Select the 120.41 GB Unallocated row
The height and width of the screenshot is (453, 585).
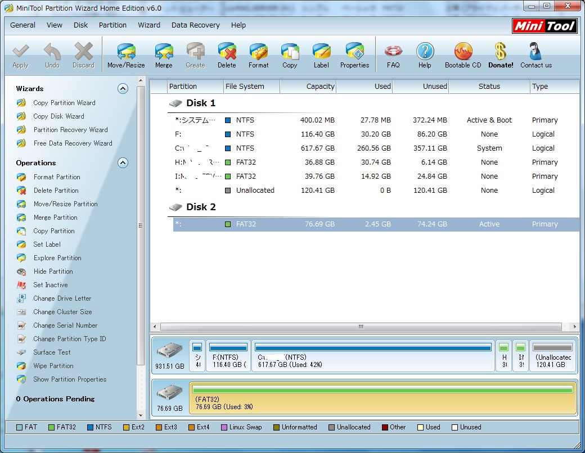coord(376,190)
